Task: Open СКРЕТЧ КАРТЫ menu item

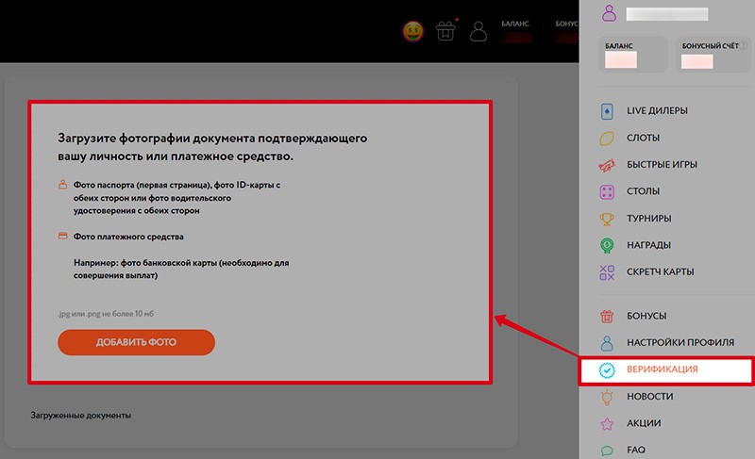Action: click(x=660, y=272)
